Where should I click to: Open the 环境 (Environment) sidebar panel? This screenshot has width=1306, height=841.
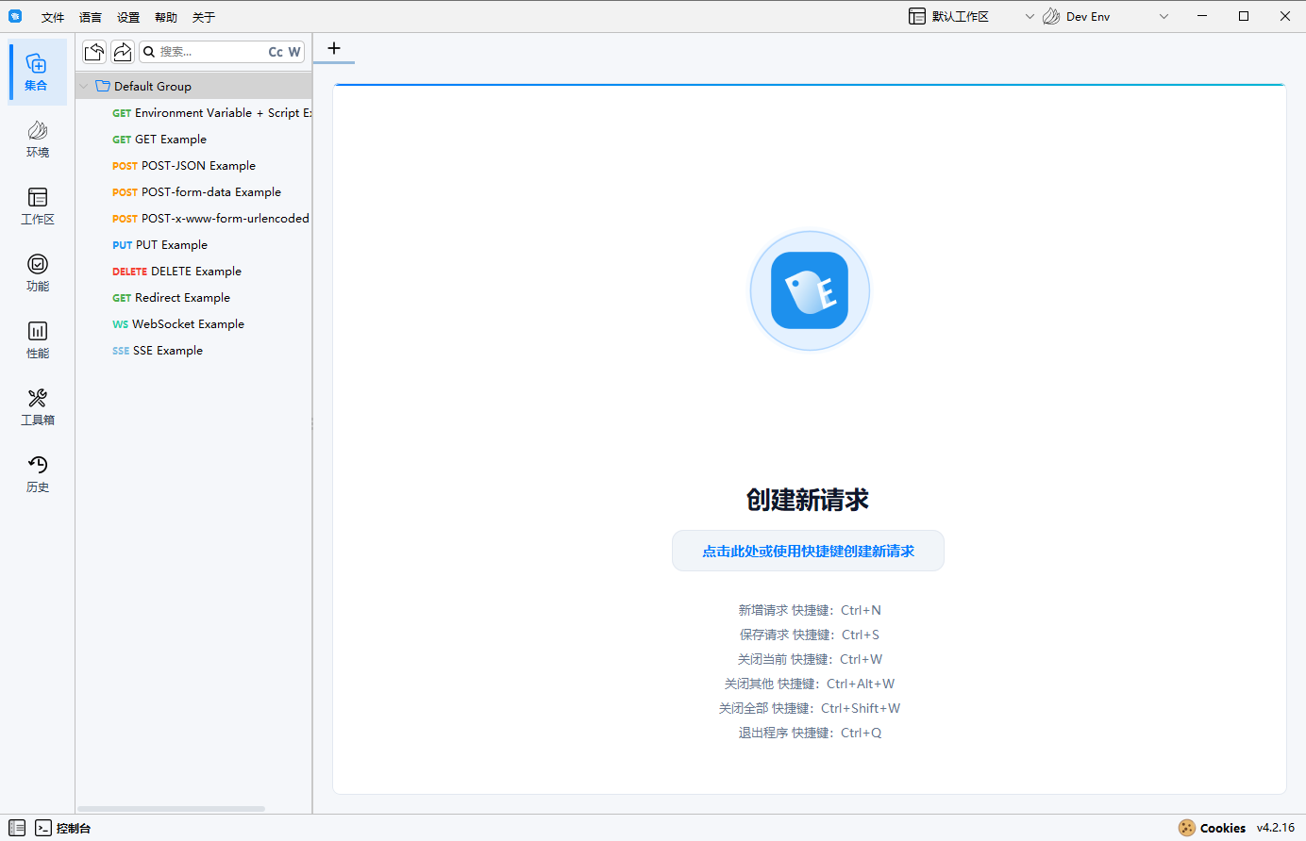(x=38, y=139)
